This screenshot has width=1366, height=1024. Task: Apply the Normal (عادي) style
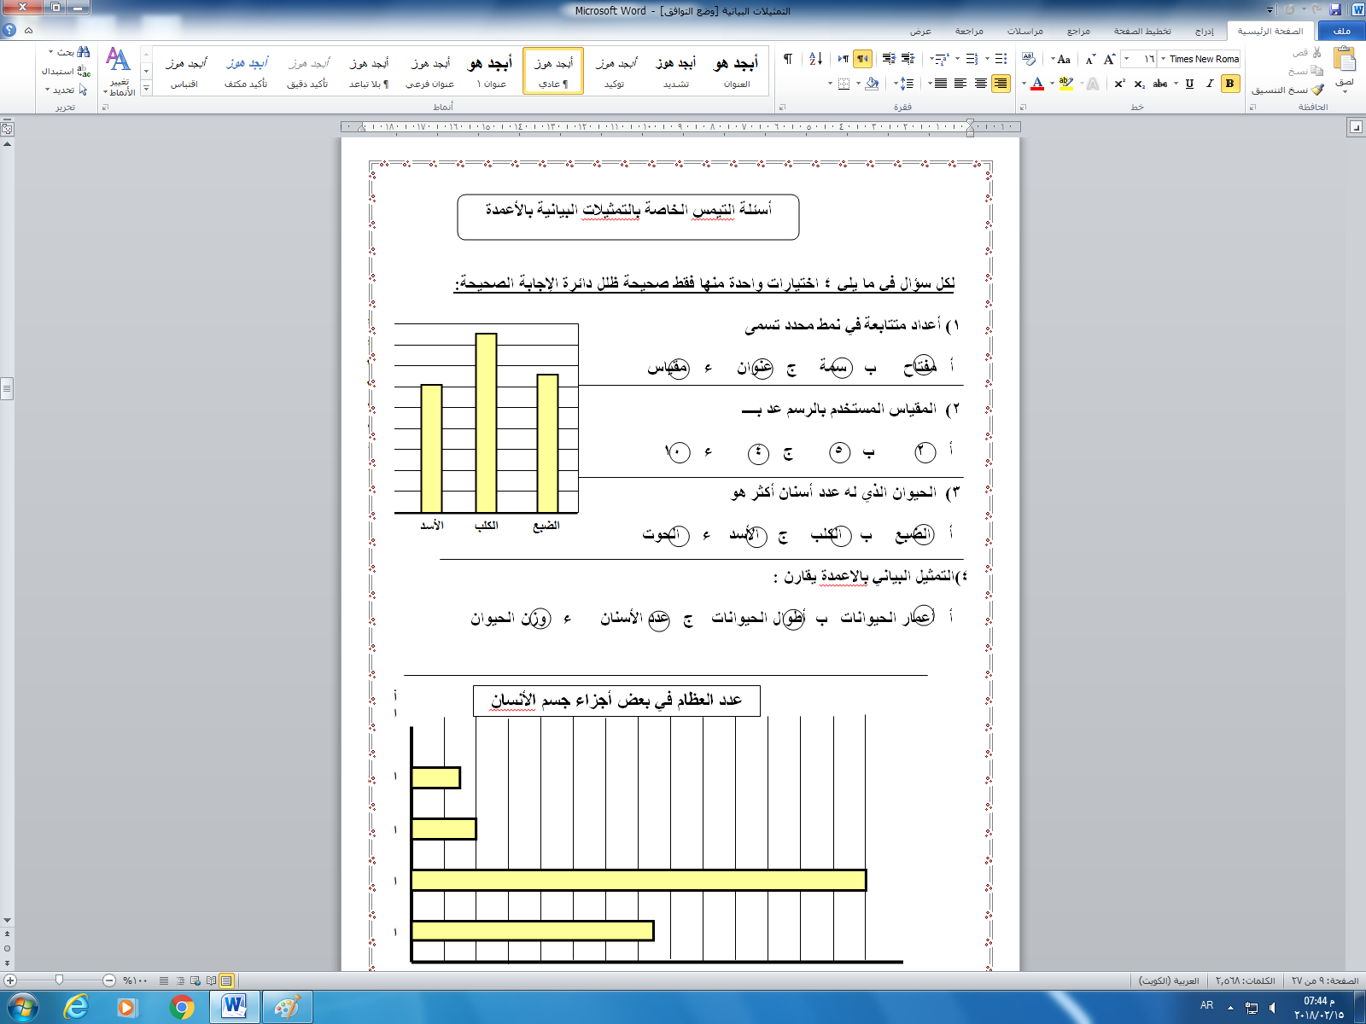click(x=553, y=71)
